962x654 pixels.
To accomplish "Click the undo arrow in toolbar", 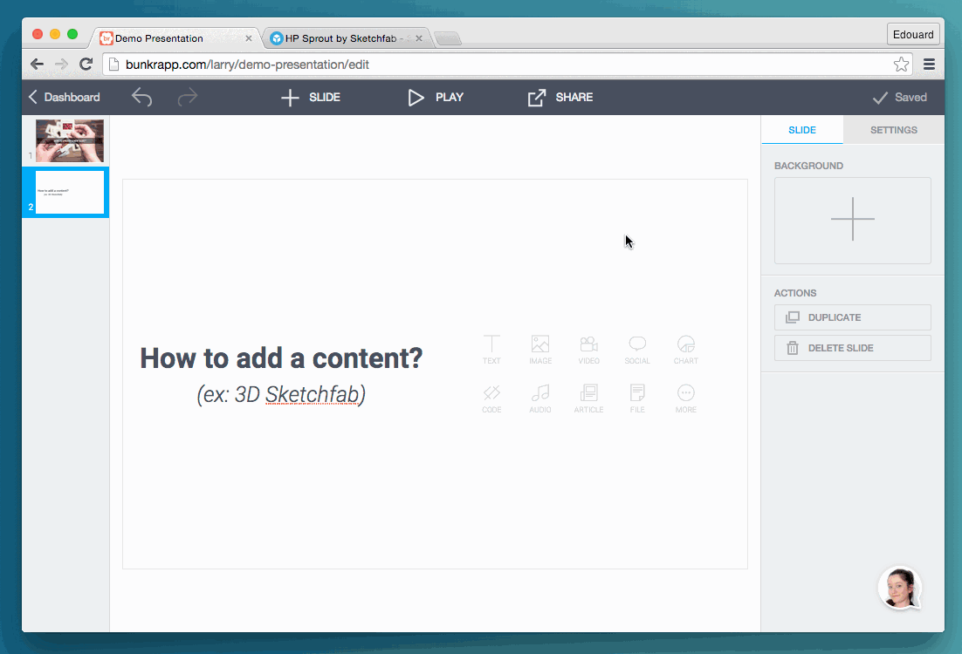I will (x=141, y=97).
